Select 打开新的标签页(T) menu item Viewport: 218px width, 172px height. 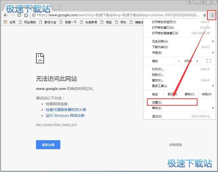pyautogui.click(x=179, y=22)
